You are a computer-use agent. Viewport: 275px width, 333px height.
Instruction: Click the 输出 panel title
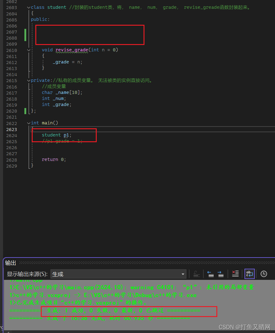click(10, 263)
